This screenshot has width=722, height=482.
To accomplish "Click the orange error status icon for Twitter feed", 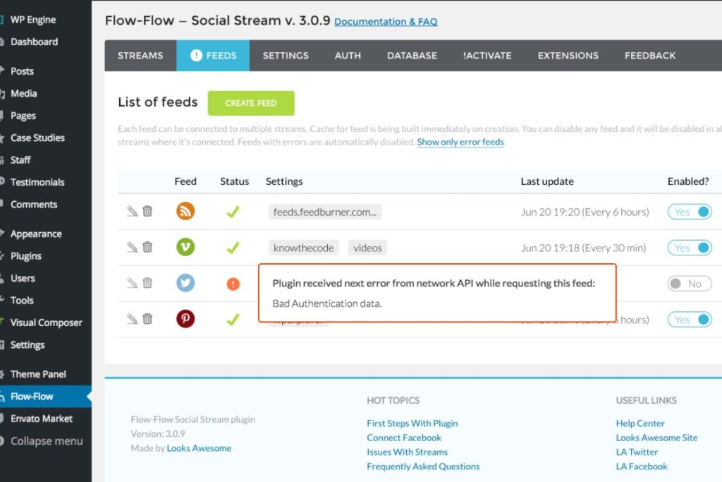I will 233,284.
